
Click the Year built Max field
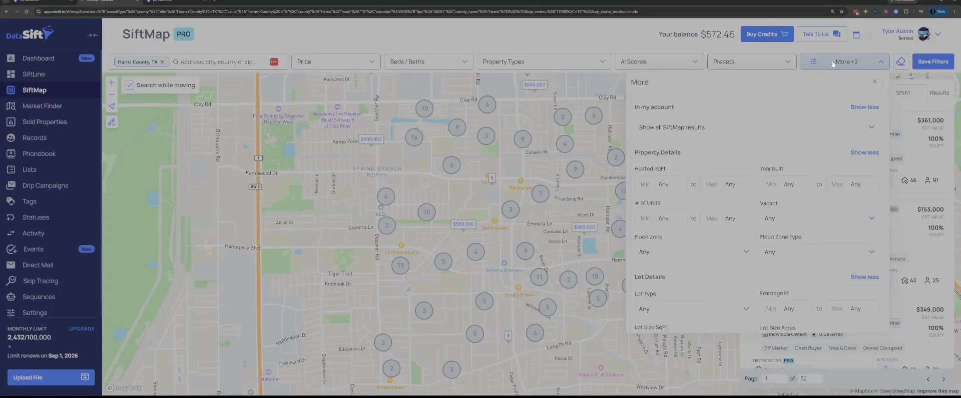852,184
